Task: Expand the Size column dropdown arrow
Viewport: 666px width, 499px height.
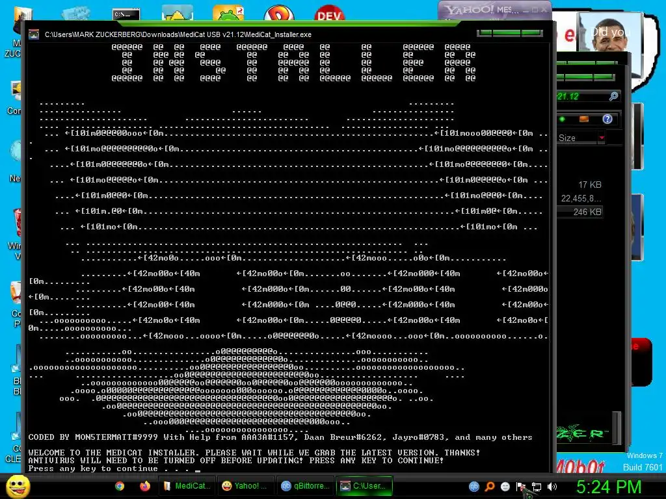Action: (x=602, y=138)
